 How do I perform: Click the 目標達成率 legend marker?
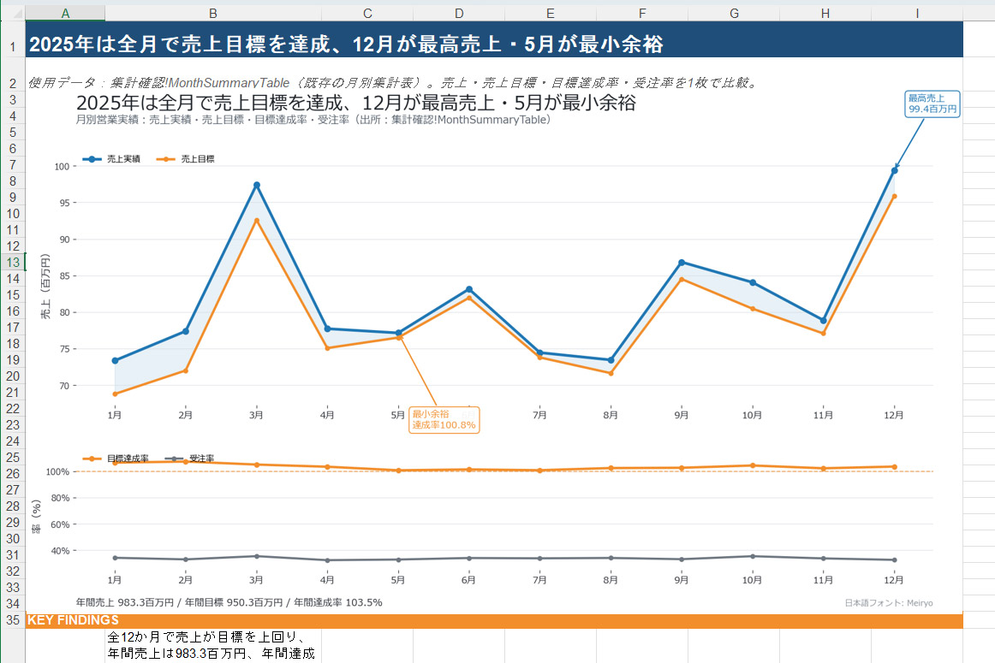click(92, 459)
